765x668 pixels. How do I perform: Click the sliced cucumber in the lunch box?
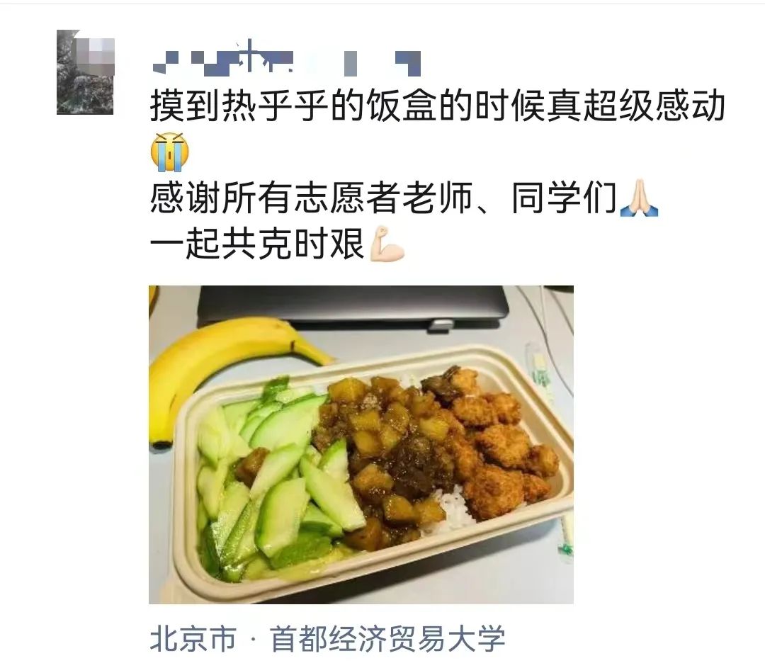pos(273,483)
